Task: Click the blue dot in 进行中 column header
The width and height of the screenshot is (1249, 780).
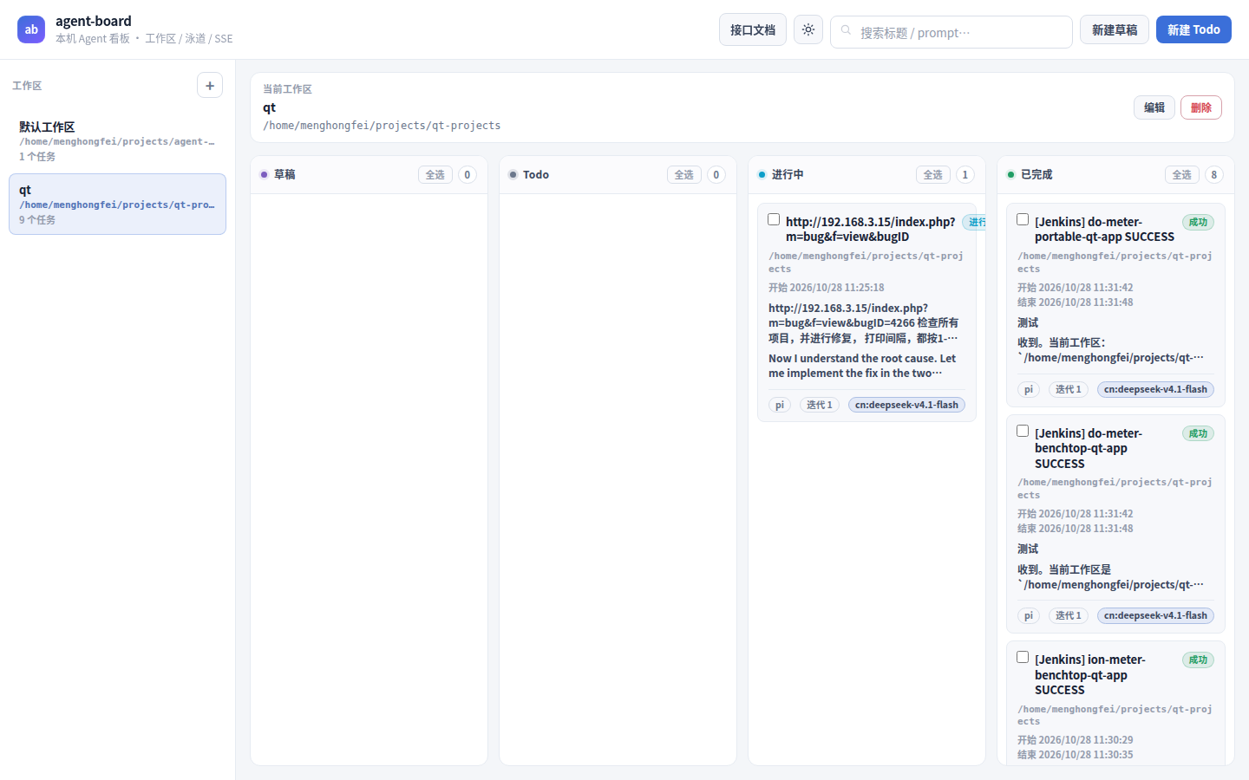Action: 762,175
